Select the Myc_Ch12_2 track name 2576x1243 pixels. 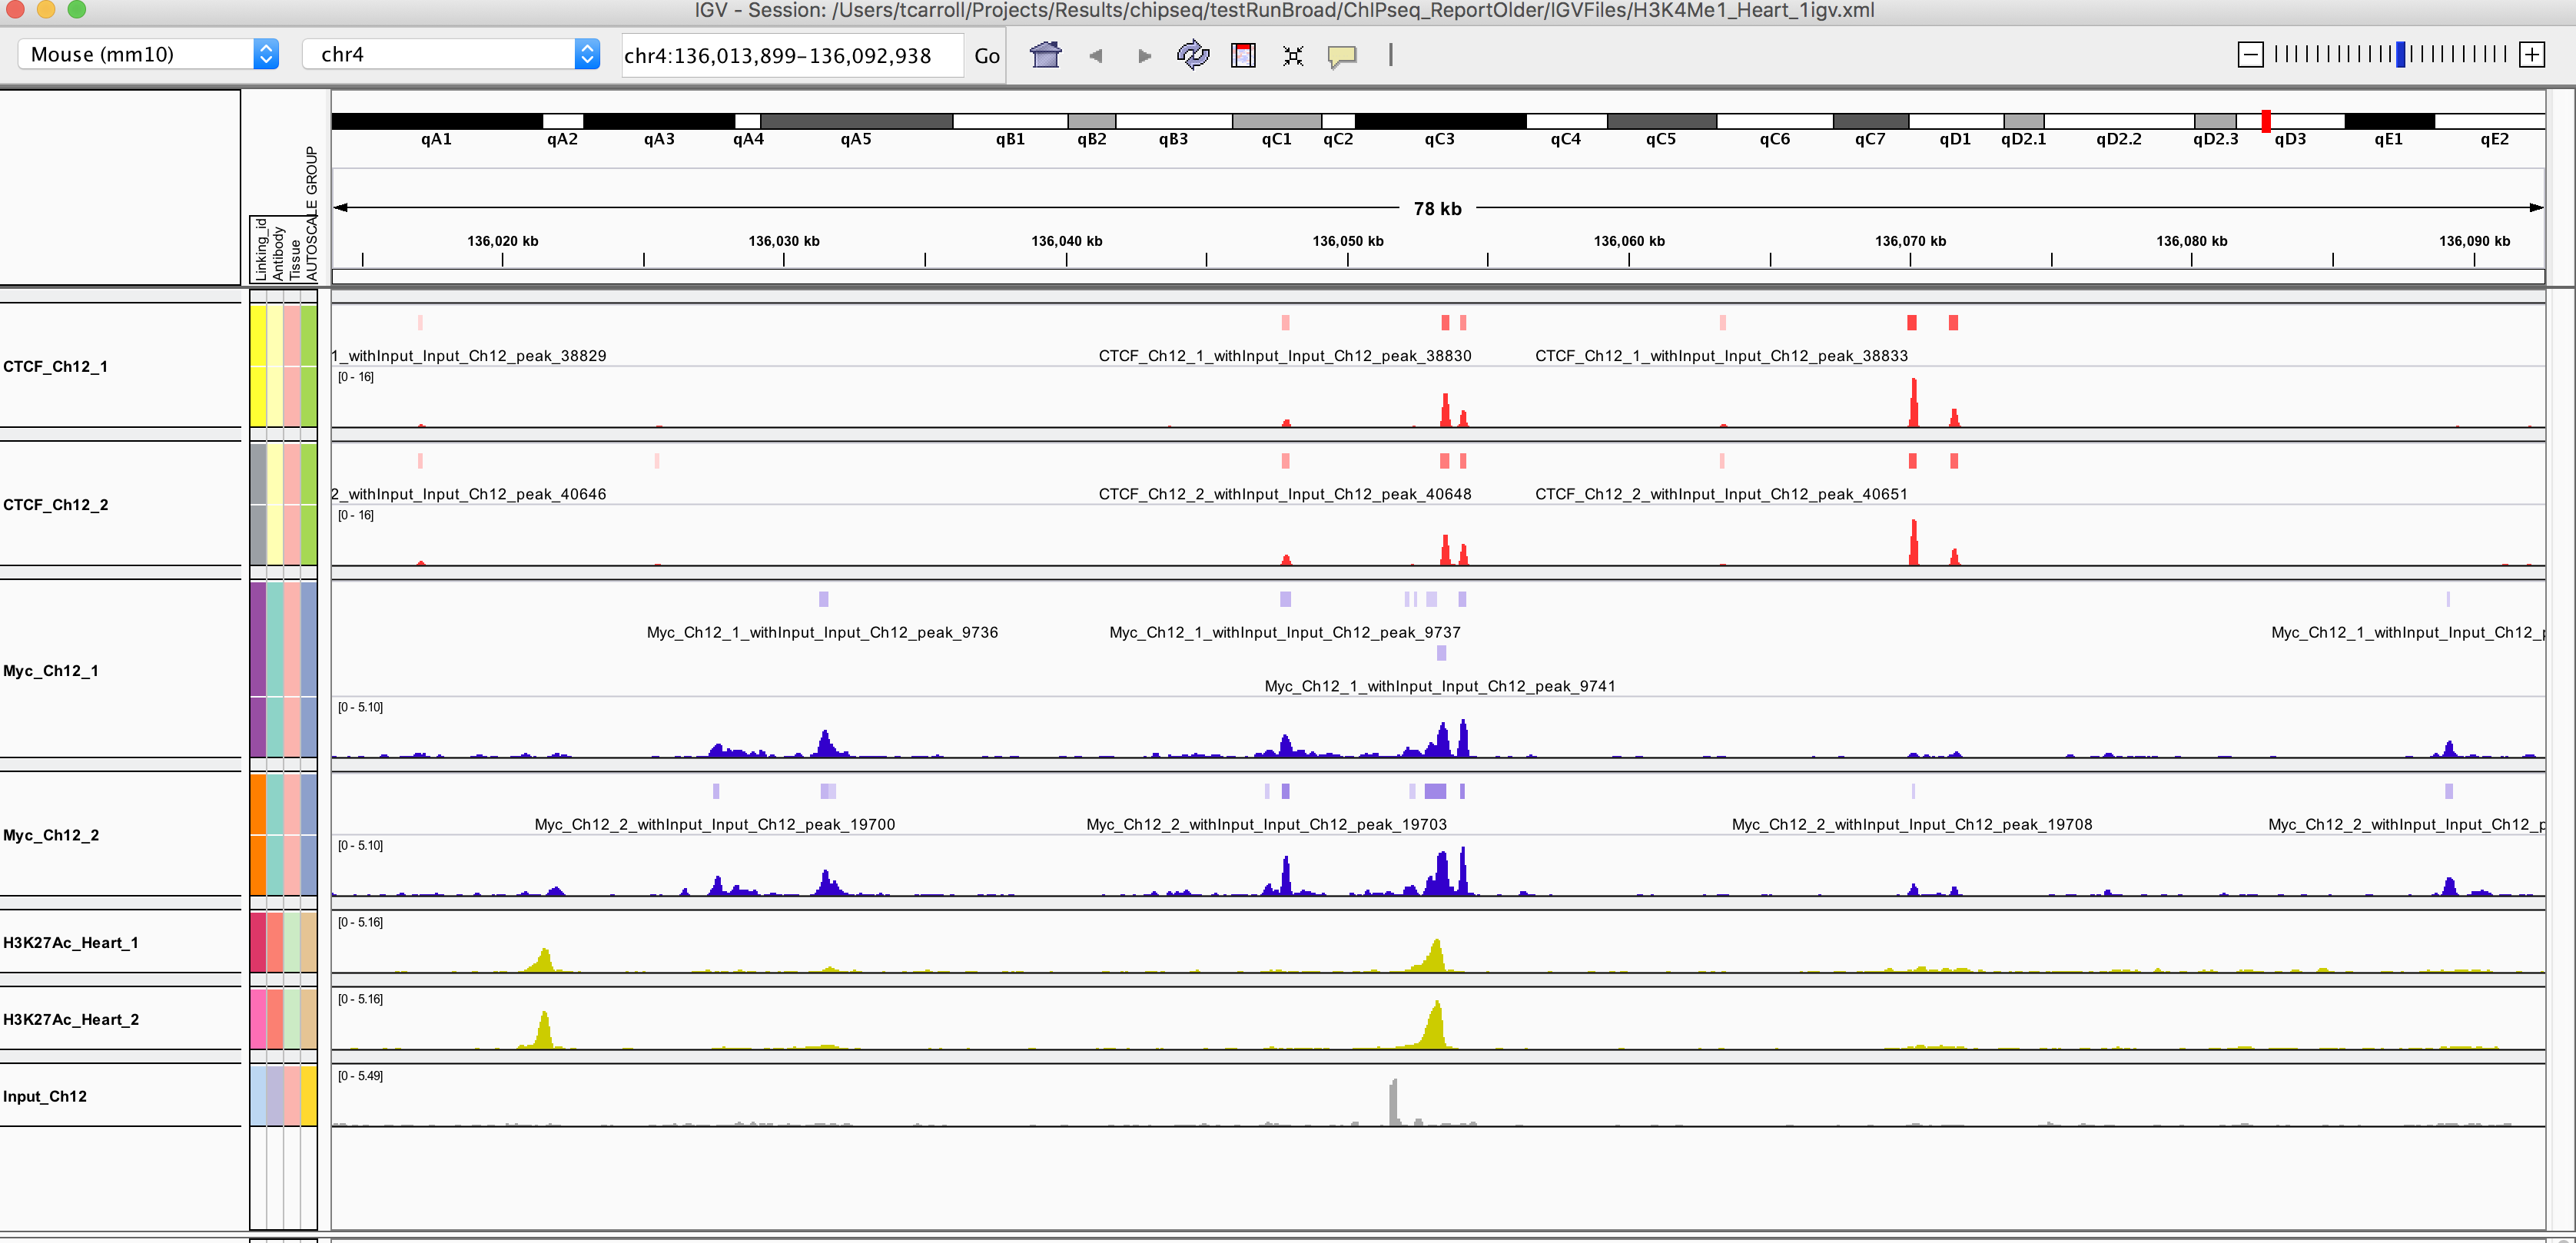coord(51,835)
